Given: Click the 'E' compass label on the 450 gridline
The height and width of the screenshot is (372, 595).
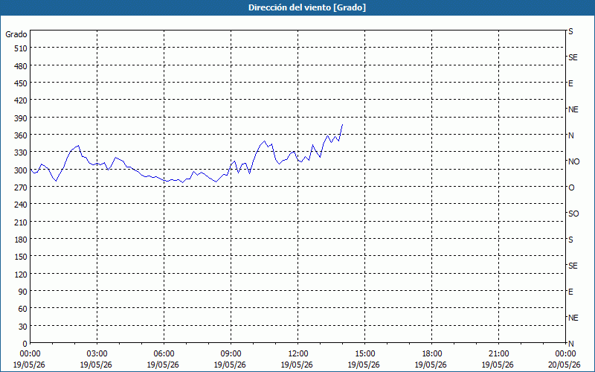Looking at the screenshot, I should 570,83.
